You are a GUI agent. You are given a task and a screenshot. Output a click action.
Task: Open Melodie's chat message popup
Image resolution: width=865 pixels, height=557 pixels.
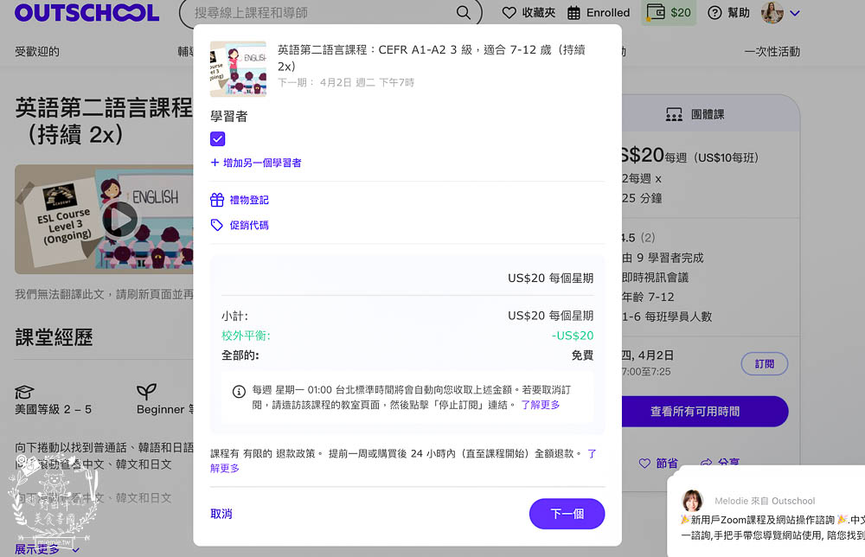coord(766,511)
